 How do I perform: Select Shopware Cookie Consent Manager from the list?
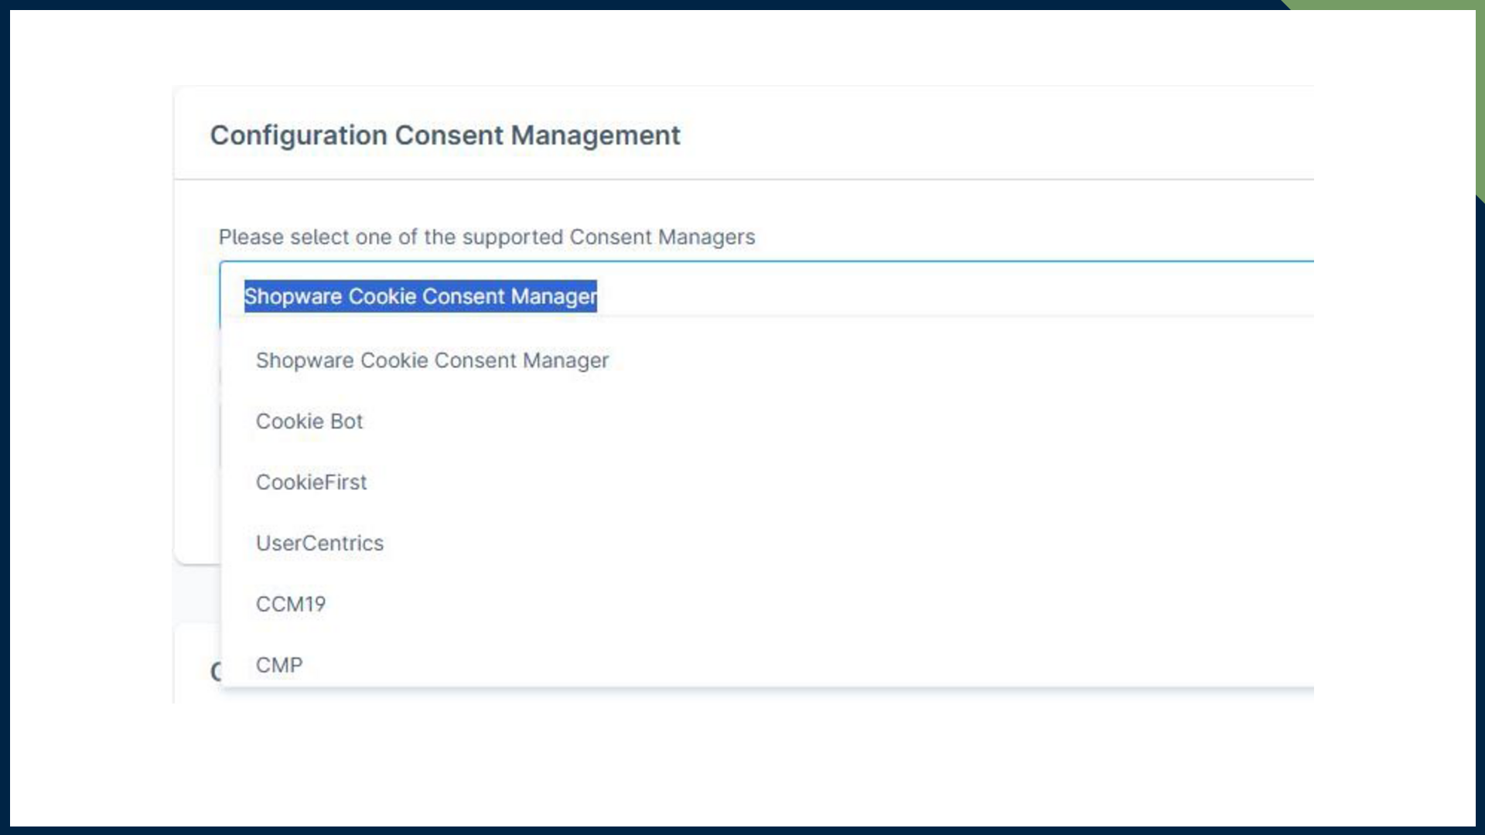(x=432, y=360)
